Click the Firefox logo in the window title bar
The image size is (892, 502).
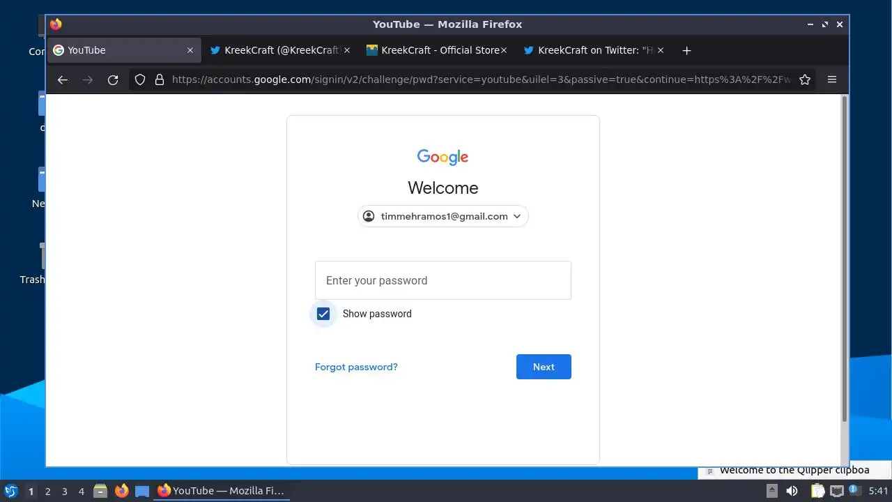coord(56,24)
